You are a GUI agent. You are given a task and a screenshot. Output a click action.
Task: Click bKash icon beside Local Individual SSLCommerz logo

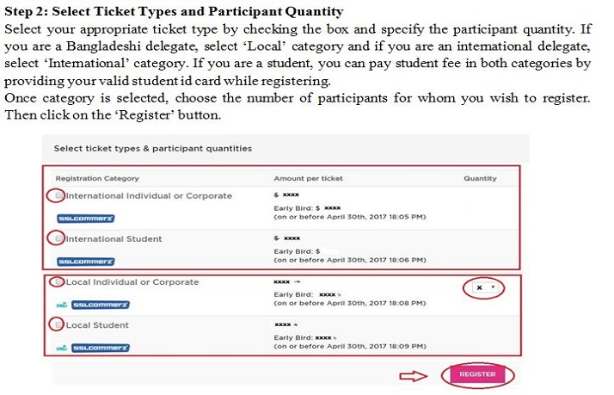(62, 304)
